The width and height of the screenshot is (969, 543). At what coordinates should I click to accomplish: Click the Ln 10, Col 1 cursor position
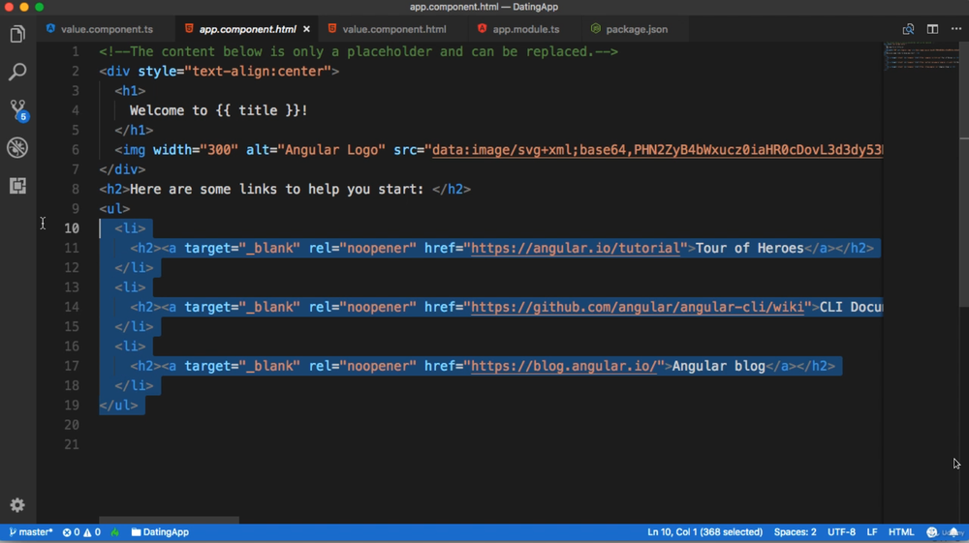coord(704,532)
